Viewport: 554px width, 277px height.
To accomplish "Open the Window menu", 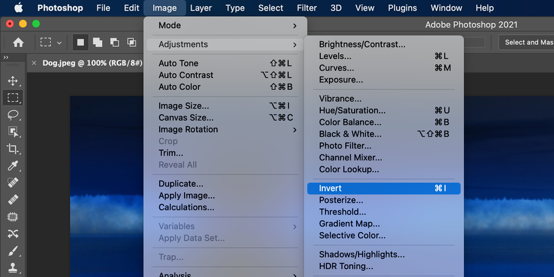I will 447,8.
